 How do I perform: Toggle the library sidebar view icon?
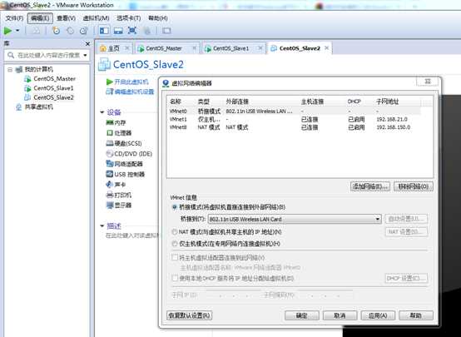104,31
